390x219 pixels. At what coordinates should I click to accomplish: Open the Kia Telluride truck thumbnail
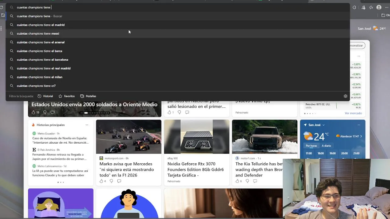(264, 137)
